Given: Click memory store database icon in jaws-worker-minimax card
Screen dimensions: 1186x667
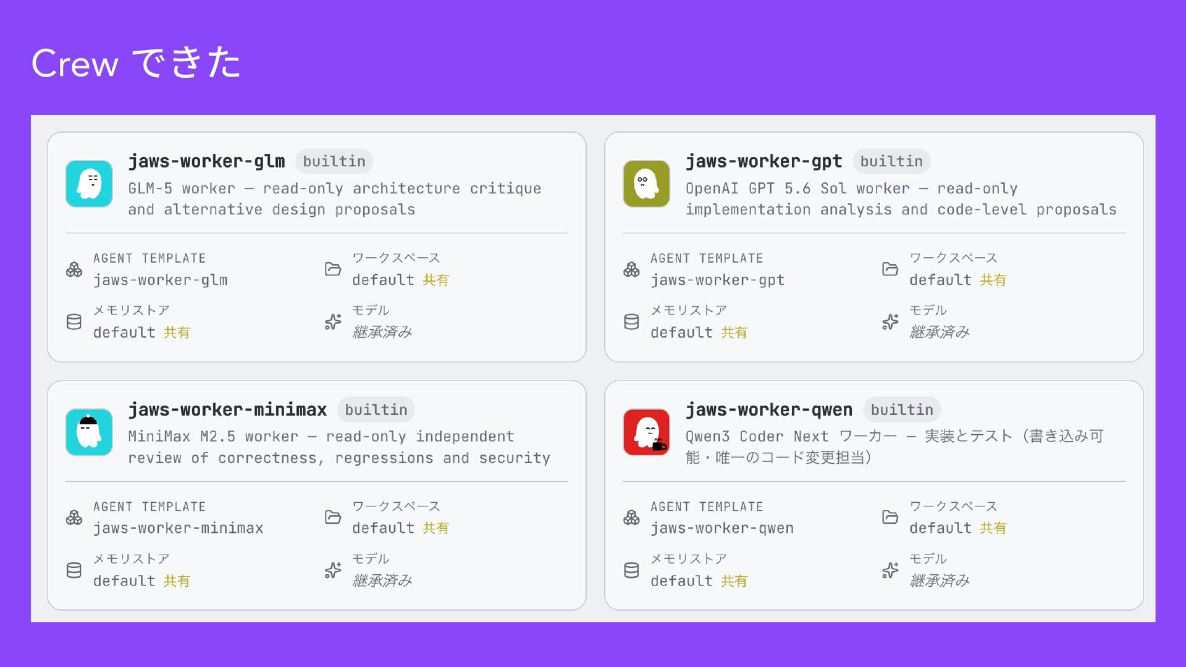Looking at the screenshot, I should click(74, 570).
